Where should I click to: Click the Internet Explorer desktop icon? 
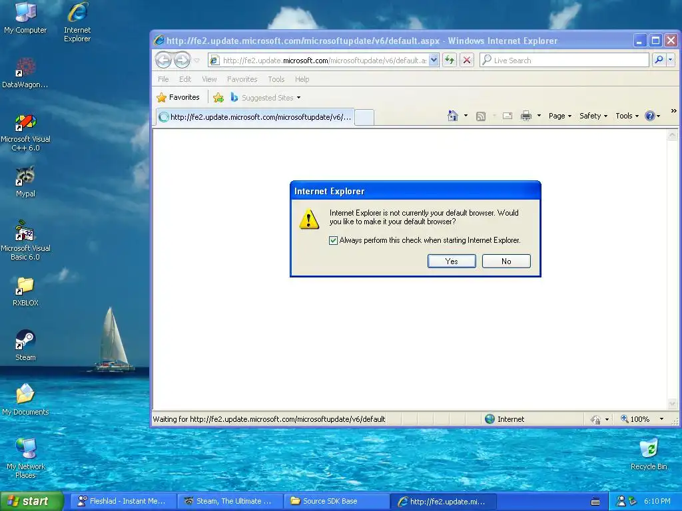pyautogui.click(x=77, y=22)
